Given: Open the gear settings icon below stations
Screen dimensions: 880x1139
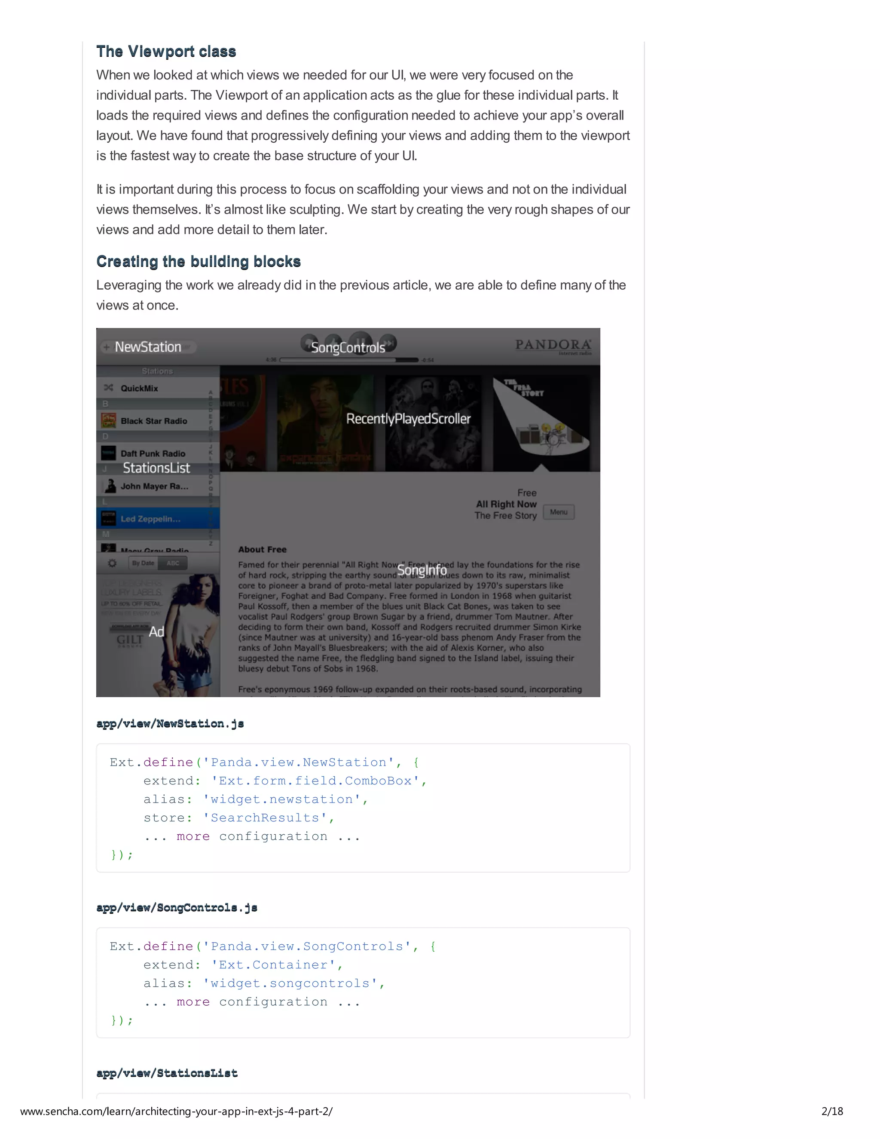Looking at the screenshot, I should [112, 563].
